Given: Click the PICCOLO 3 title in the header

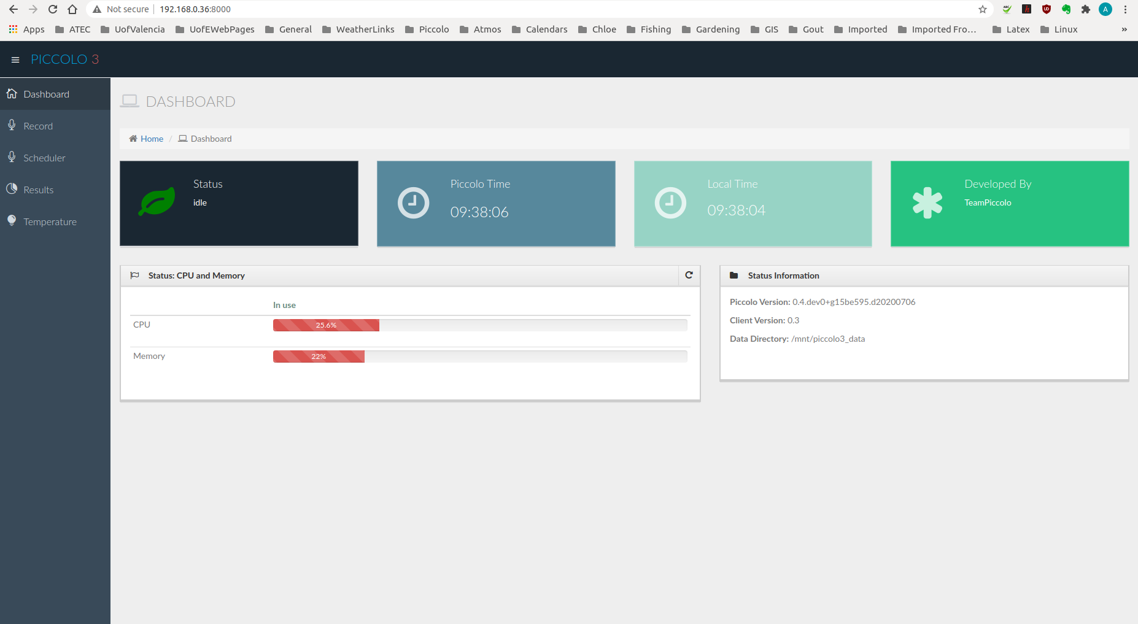Looking at the screenshot, I should point(64,59).
